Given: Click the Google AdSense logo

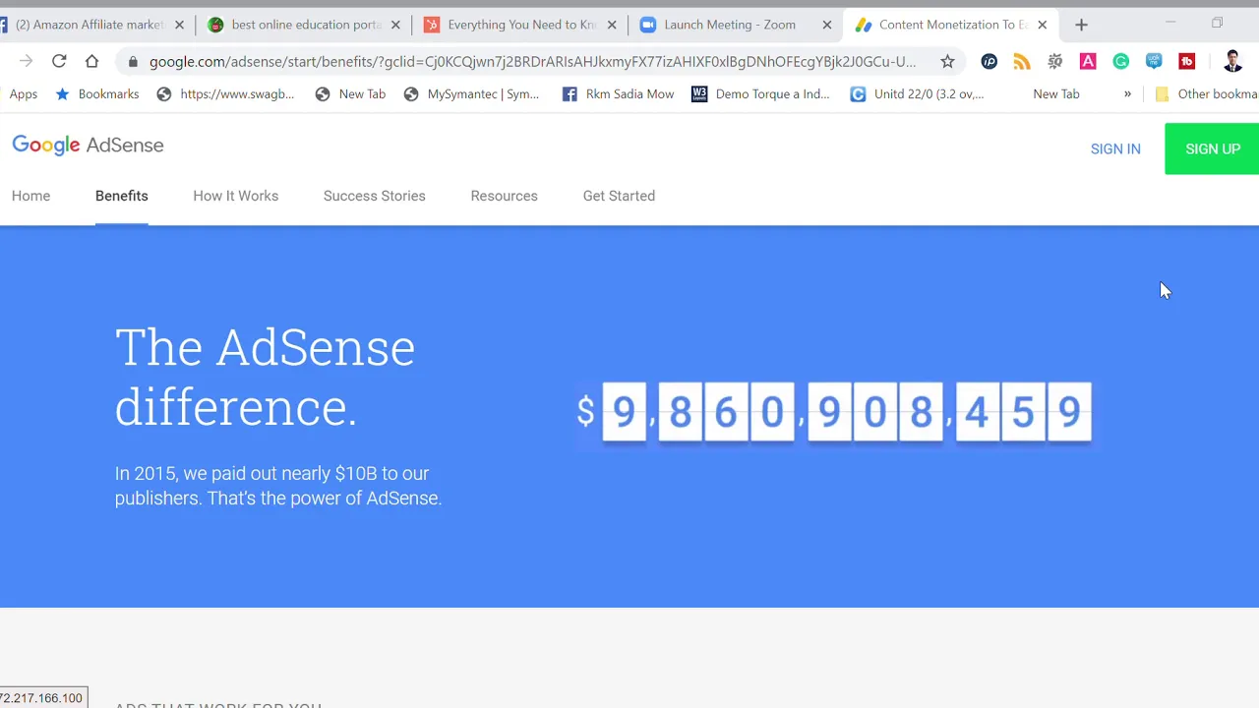Looking at the screenshot, I should 88,146.
